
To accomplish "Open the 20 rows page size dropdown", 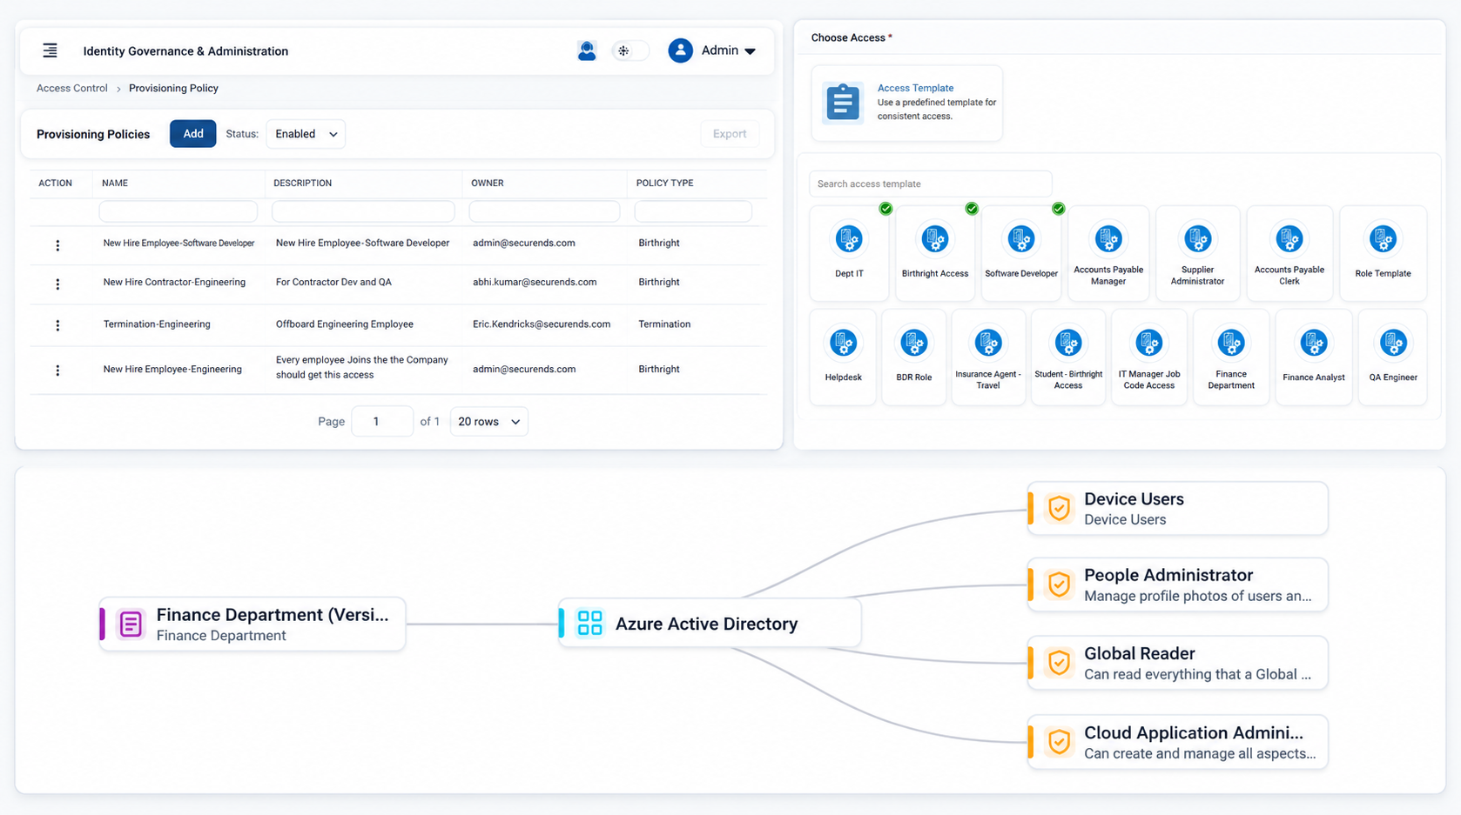I will (488, 422).
